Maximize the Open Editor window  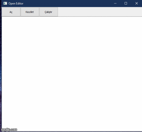point(126,3)
